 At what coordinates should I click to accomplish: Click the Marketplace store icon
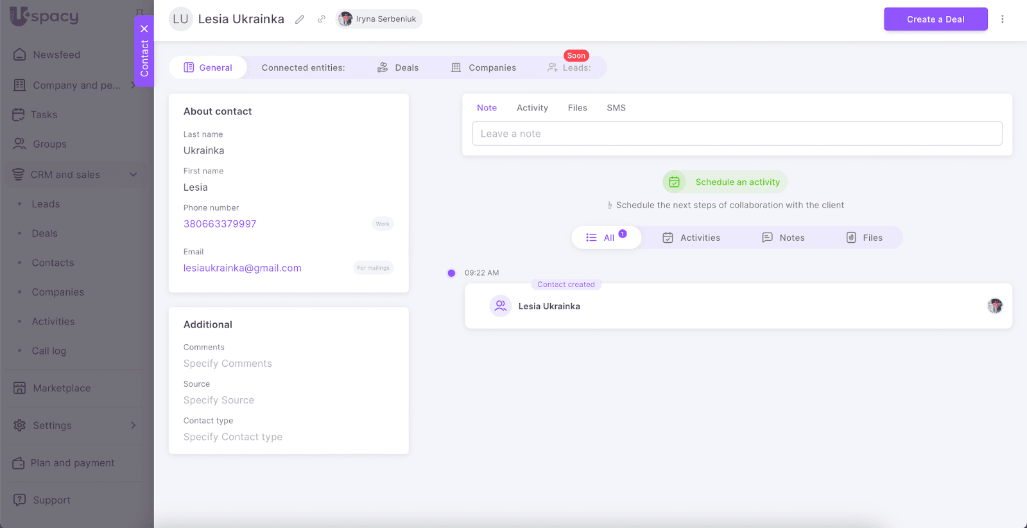[x=20, y=388]
